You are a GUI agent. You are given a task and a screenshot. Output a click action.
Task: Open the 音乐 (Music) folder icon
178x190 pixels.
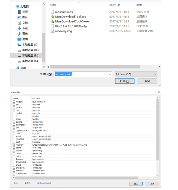pos(19,34)
